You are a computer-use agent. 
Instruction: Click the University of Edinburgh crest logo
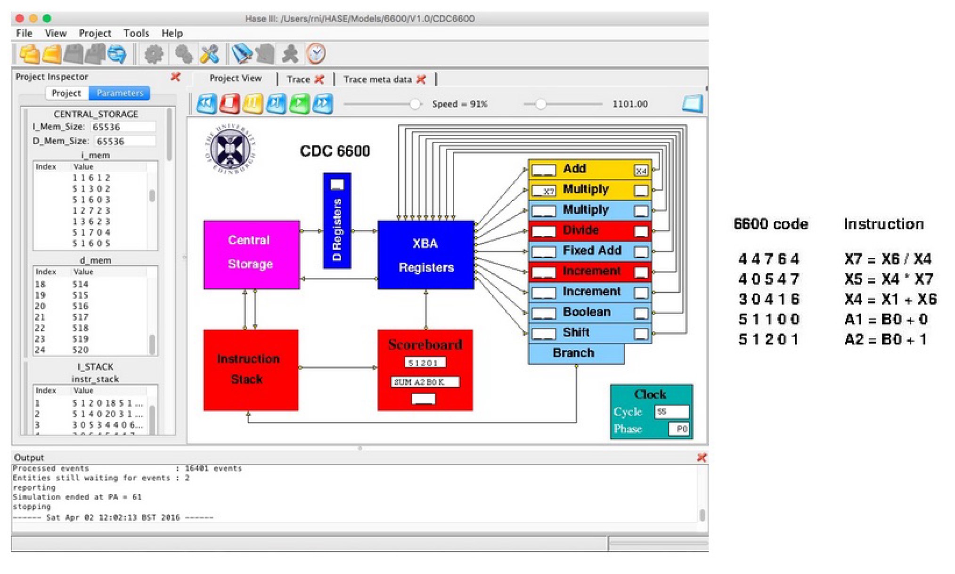point(230,148)
